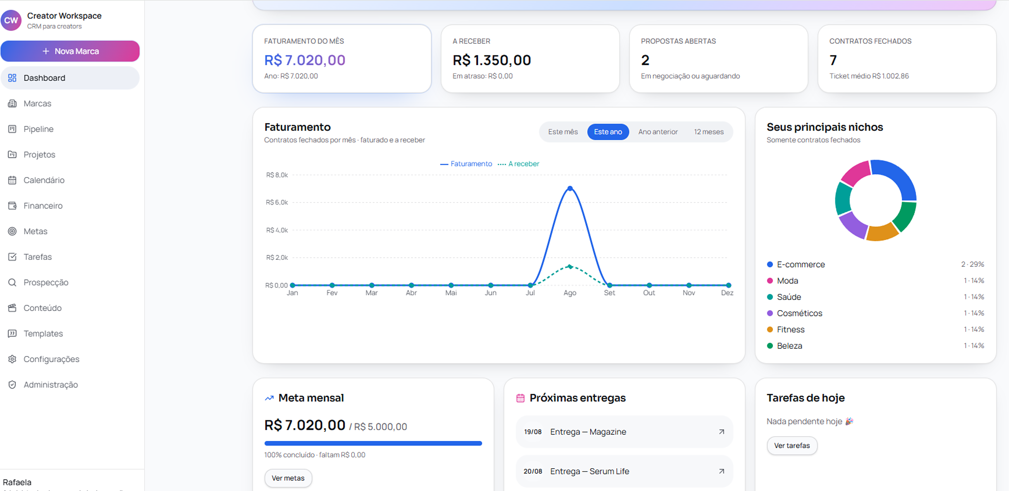
Task: Click the Prospecção magnifier icon
Action: coord(12,282)
